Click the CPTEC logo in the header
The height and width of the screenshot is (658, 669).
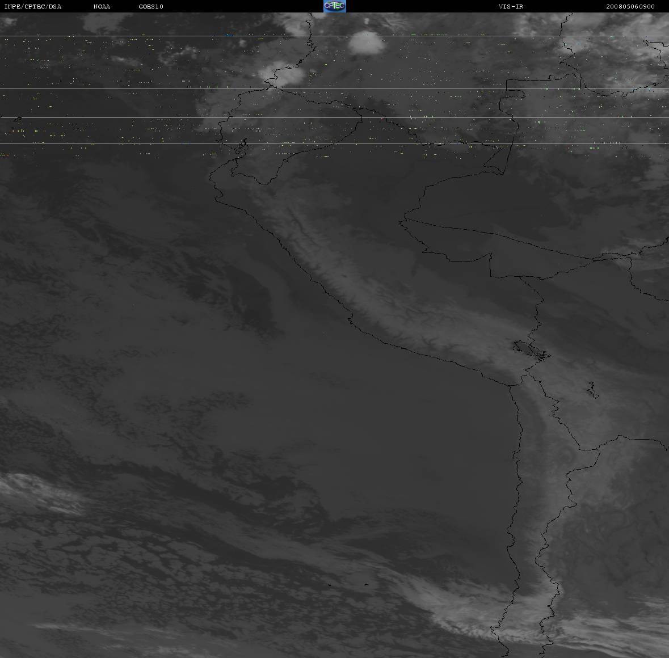click(x=335, y=6)
